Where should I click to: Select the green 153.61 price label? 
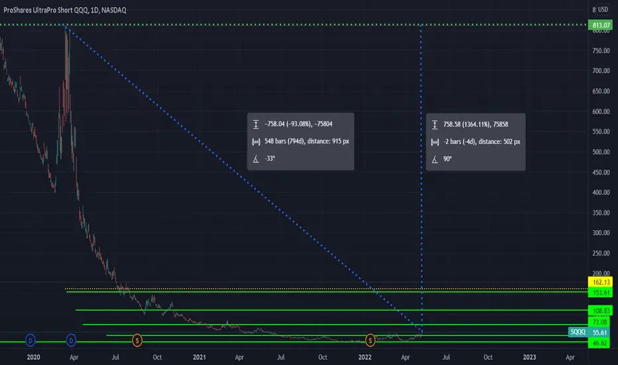600,293
